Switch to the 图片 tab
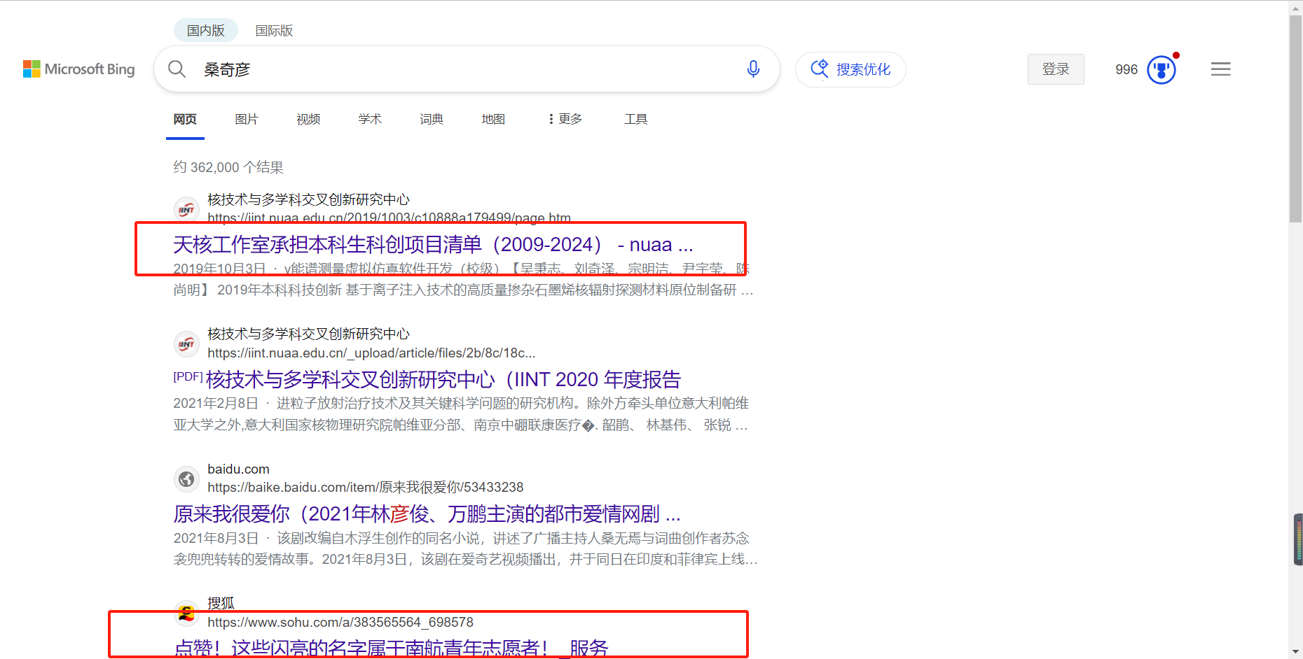The image size is (1303, 659). pos(247,119)
